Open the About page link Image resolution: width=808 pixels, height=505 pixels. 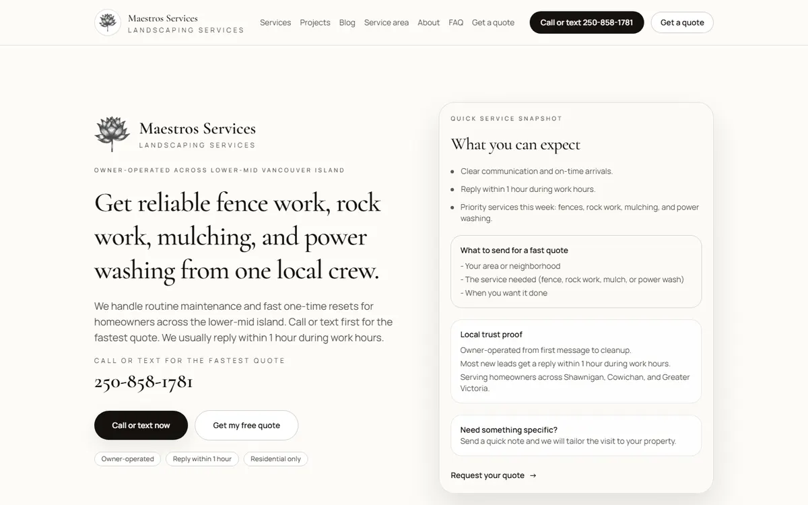(x=428, y=23)
